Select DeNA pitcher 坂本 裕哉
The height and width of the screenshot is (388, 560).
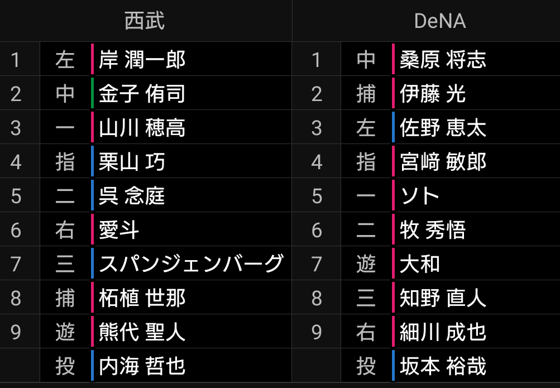[443, 366]
